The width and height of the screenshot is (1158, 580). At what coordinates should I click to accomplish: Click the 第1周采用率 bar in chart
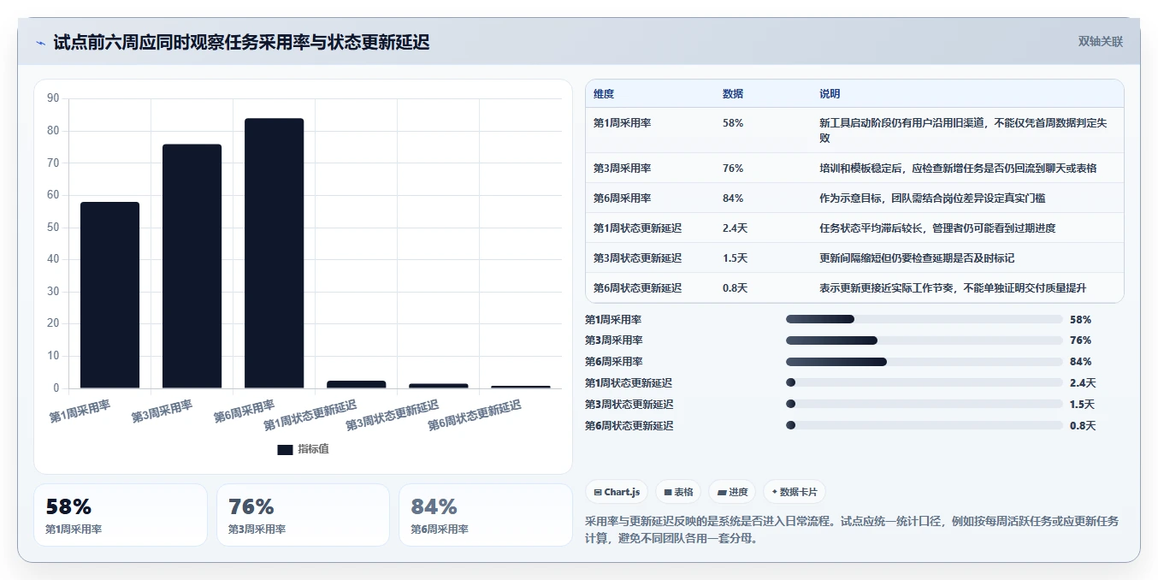(x=109, y=295)
